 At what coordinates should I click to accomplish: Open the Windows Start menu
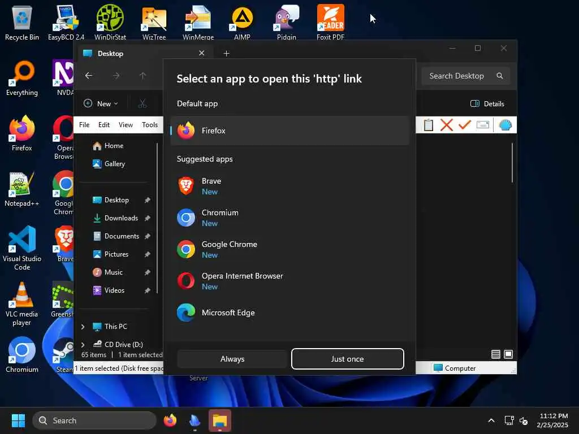(x=18, y=420)
